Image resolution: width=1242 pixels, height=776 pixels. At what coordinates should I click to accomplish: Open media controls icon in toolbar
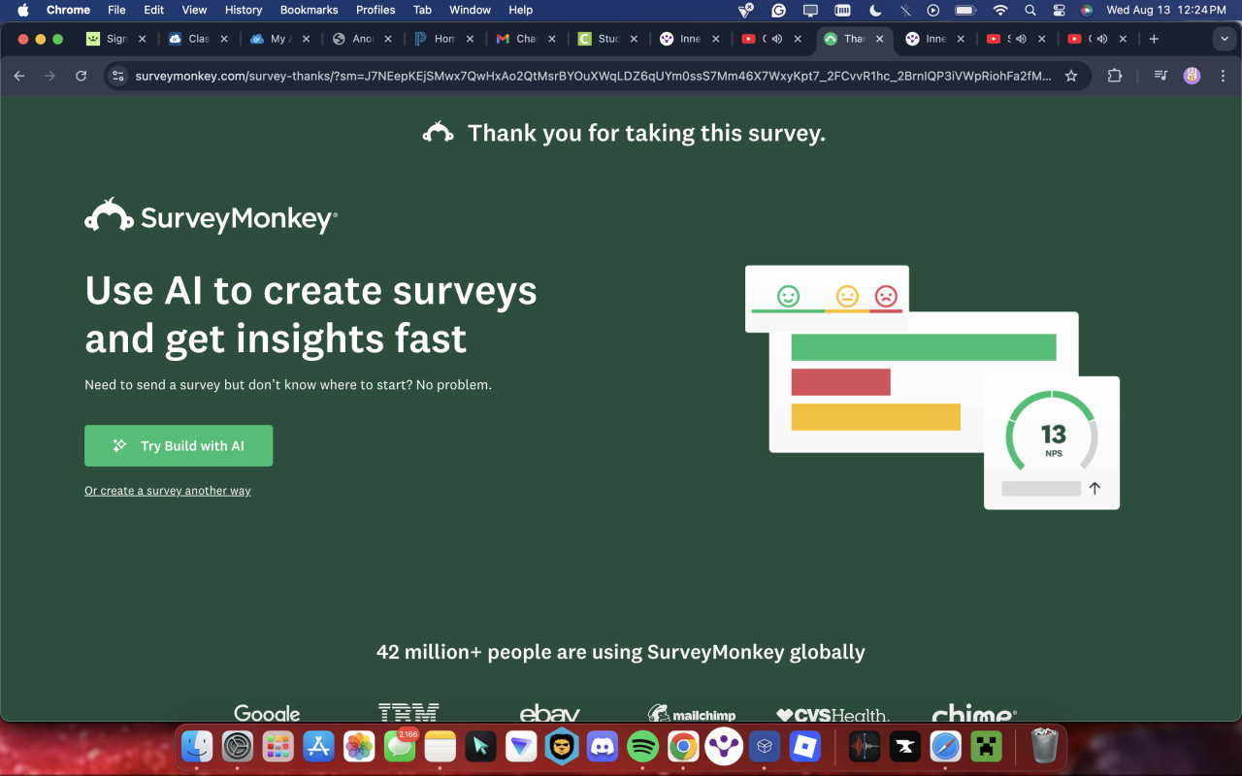pyautogui.click(x=1160, y=76)
